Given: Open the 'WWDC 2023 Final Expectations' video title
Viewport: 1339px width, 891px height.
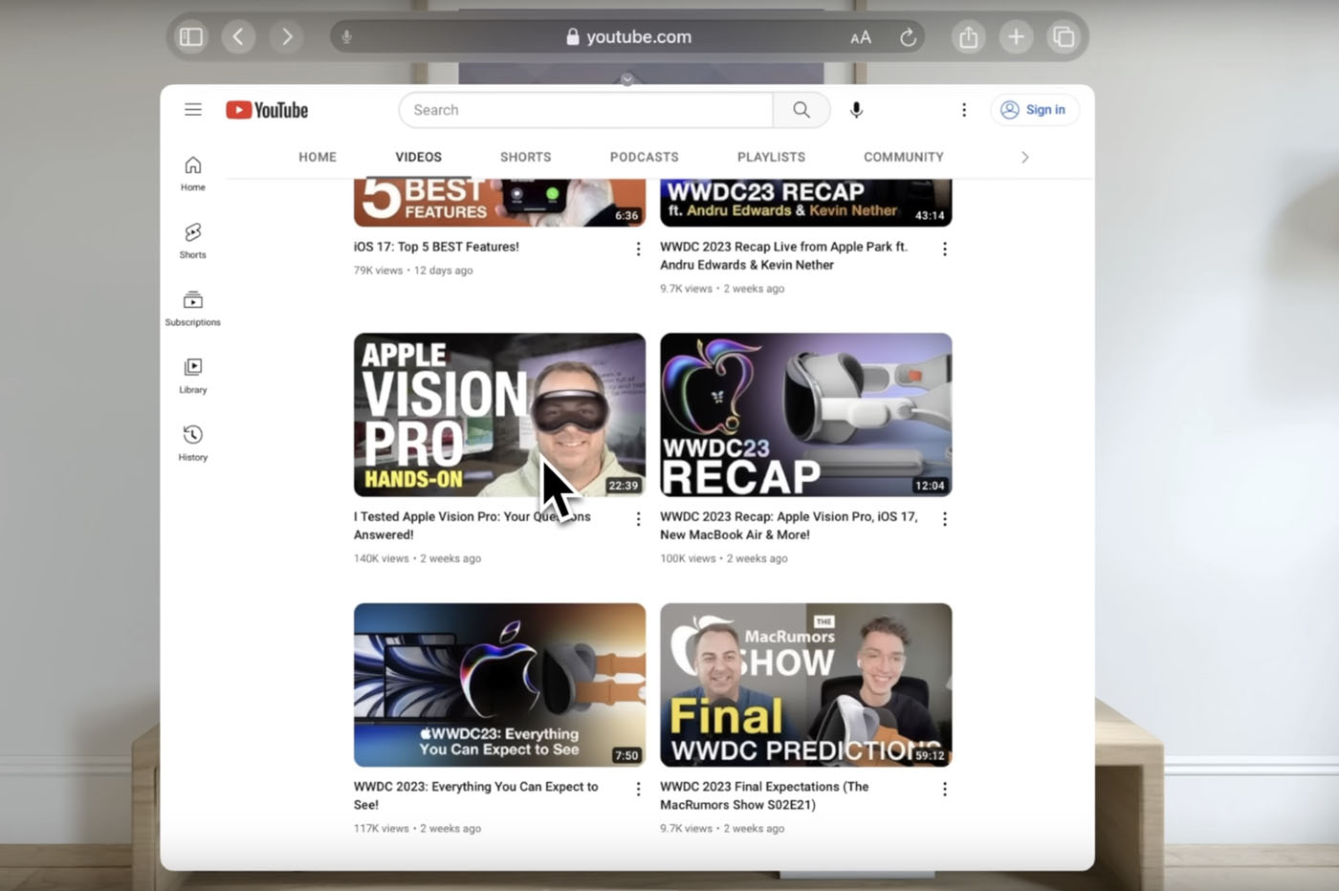Looking at the screenshot, I should pyautogui.click(x=765, y=795).
